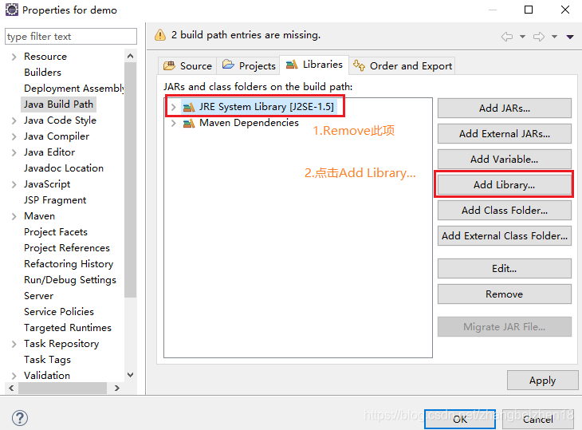
Task: Expand the Task Repository node
Action: click(x=14, y=344)
